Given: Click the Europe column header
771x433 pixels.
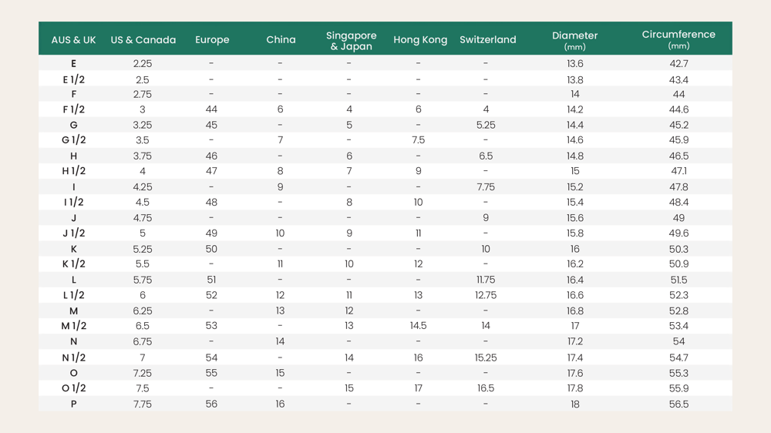Looking at the screenshot, I should [x=212, y=40].
